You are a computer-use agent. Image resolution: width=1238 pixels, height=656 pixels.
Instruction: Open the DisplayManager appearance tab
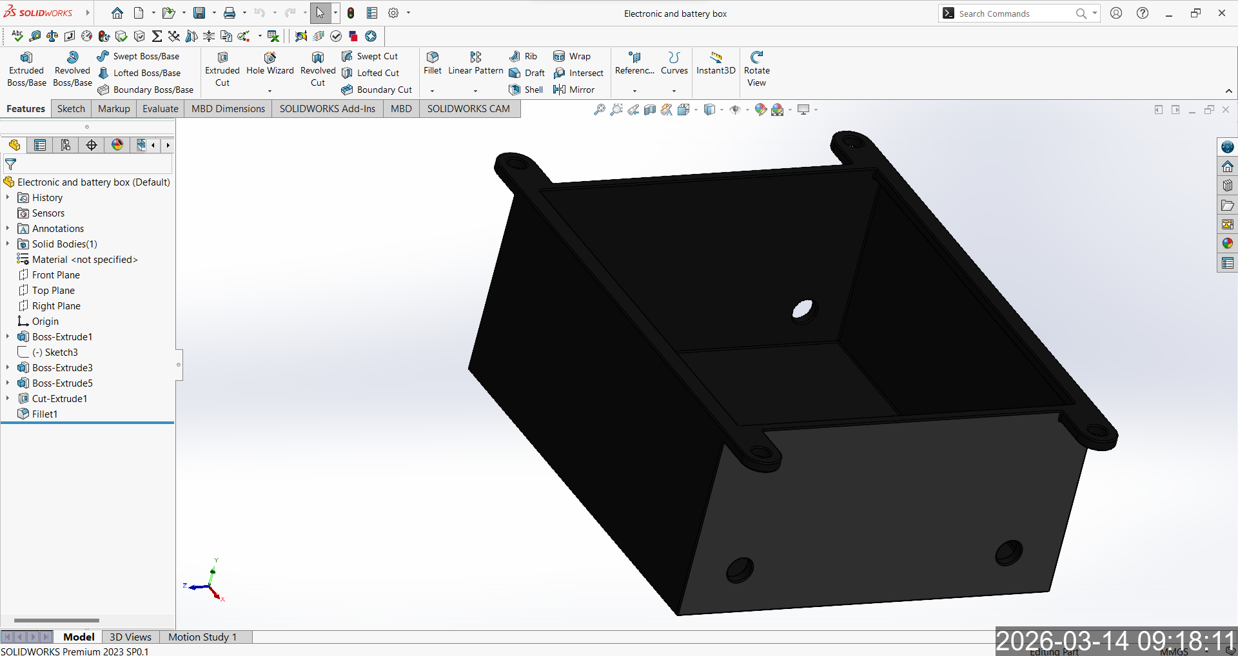[x=117, y=145]
